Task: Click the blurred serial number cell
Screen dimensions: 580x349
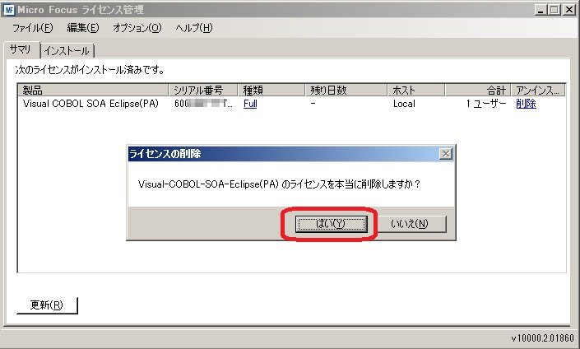Action: click(203, 104)
